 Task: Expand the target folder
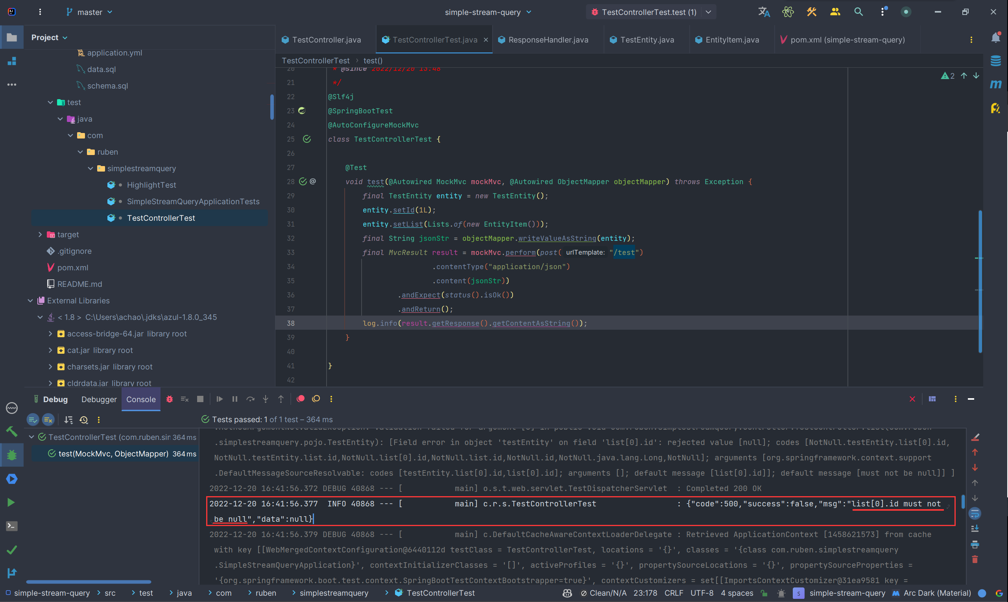[40, 235]
